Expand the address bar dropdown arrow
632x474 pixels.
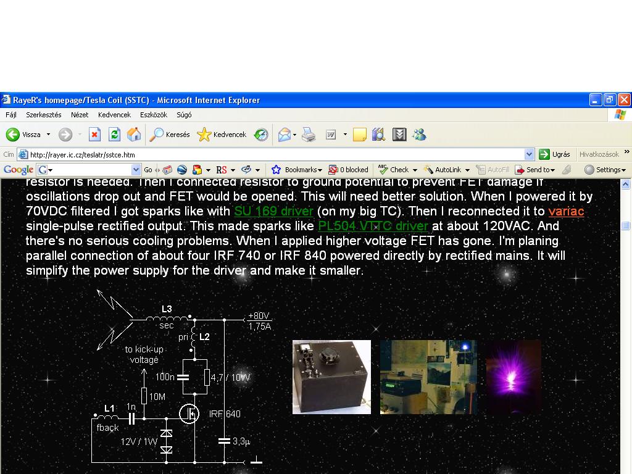[529, 154]
